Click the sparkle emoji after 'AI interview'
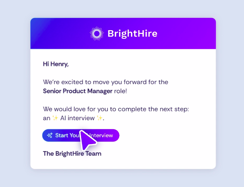 click(100, 118)
